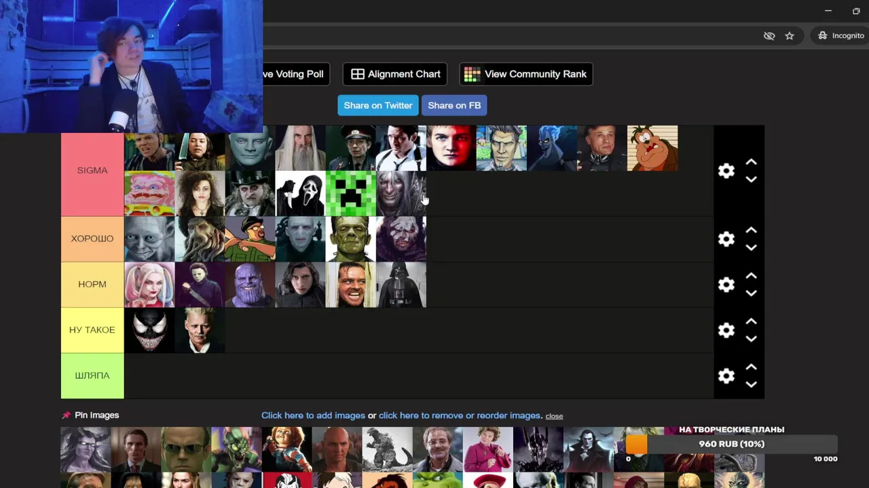Select the Green Goblin image in pool
The width and height of the screenshot is (869, 488).
coord(237,449)
